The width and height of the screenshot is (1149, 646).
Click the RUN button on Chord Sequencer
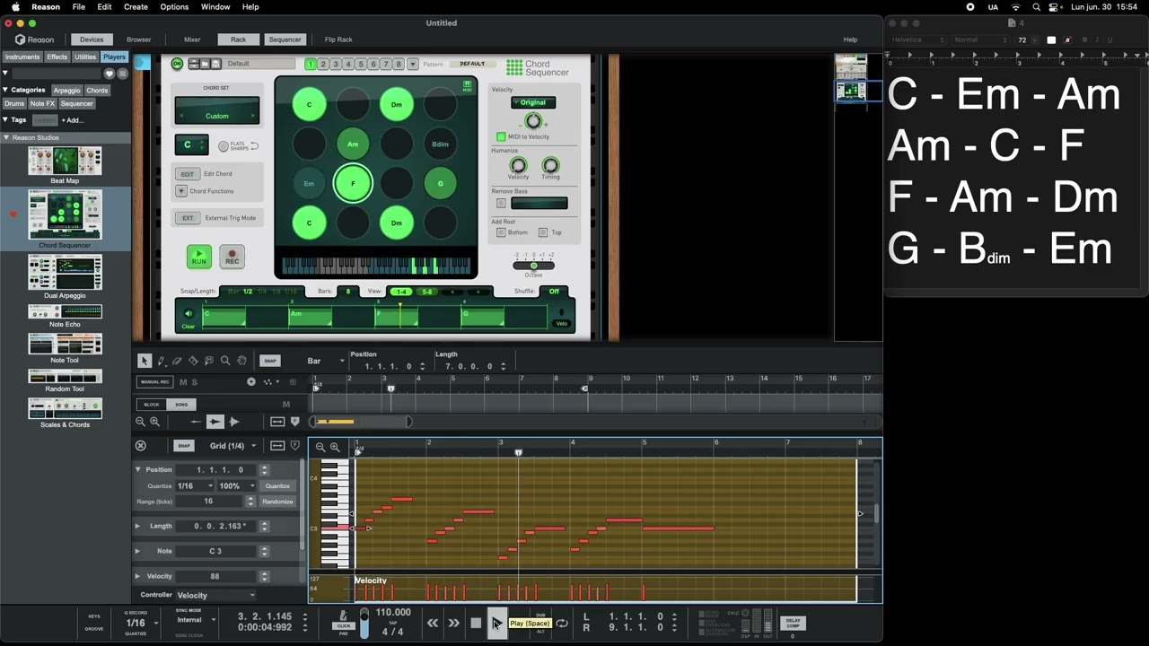pos(198,257)
